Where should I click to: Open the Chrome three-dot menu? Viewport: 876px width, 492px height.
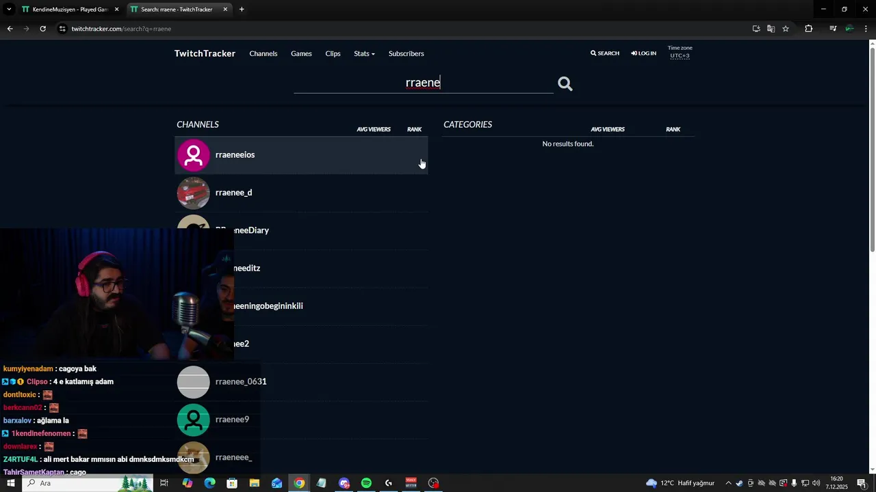(x=866, y=29)
